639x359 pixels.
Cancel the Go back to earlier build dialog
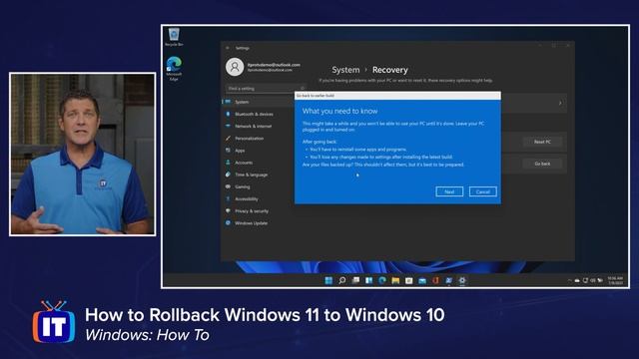pyautogui.click(x=483, y=191)
